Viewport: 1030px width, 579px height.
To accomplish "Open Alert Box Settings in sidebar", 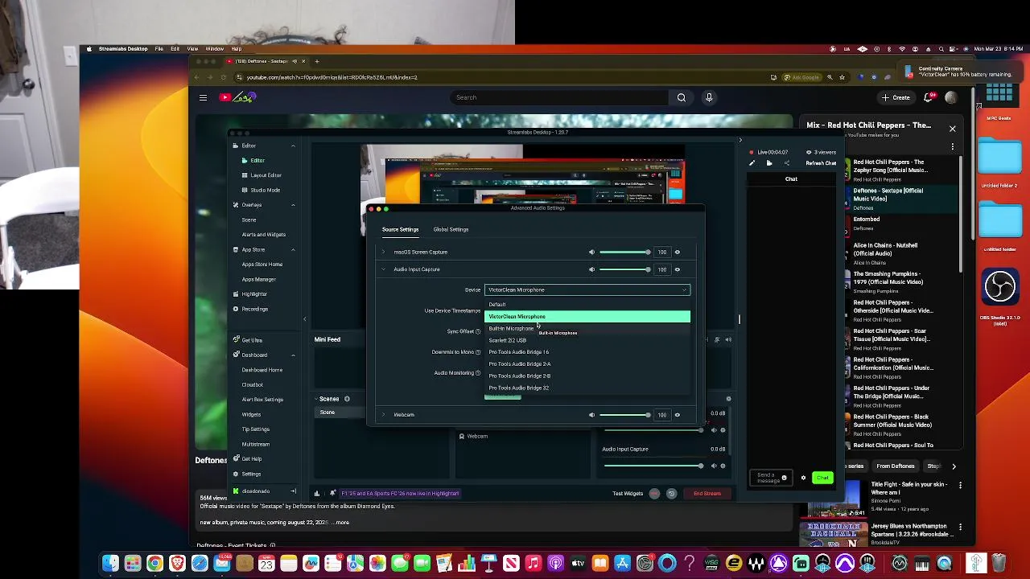I will pyautogui.click(x=262, y=400).
